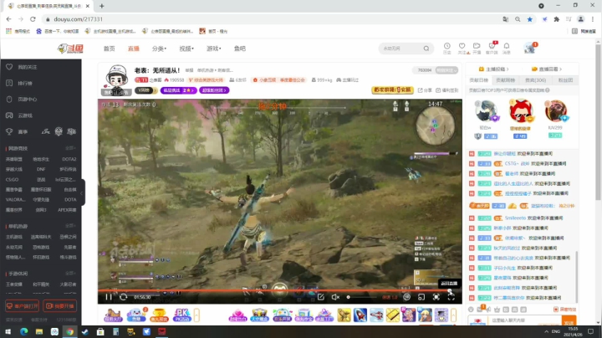Focus the Douyu site search field
This screenshot has height=338, width=602.
coord(401,49)
